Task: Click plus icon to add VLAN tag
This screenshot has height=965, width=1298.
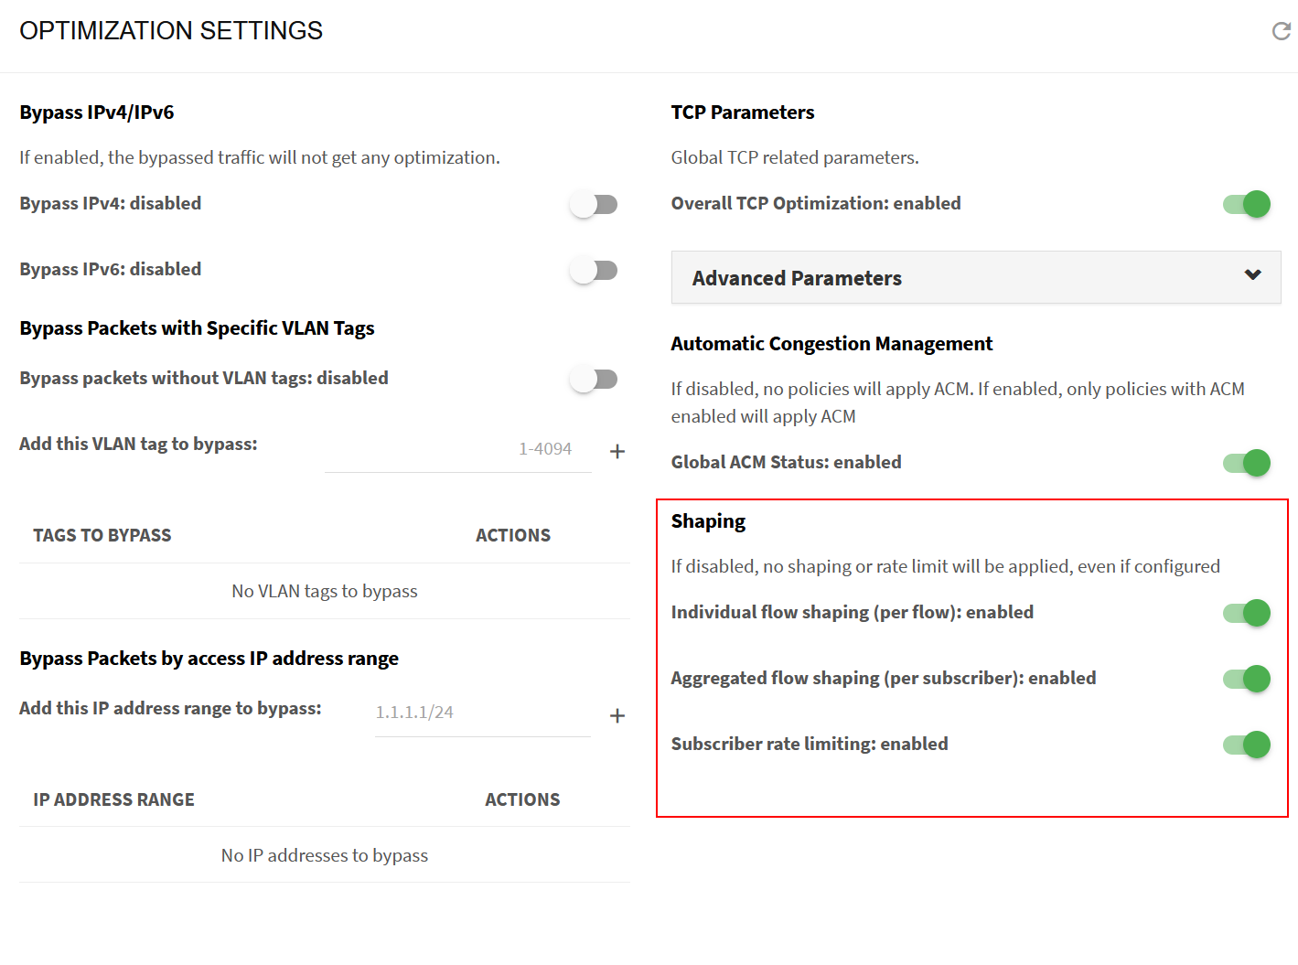Action: 617,451
